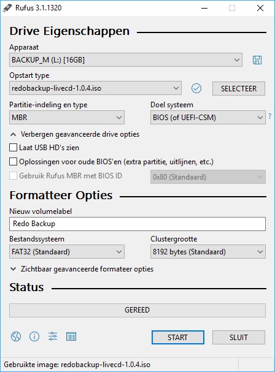Click the GEREED status progress bar

point(137,310)
